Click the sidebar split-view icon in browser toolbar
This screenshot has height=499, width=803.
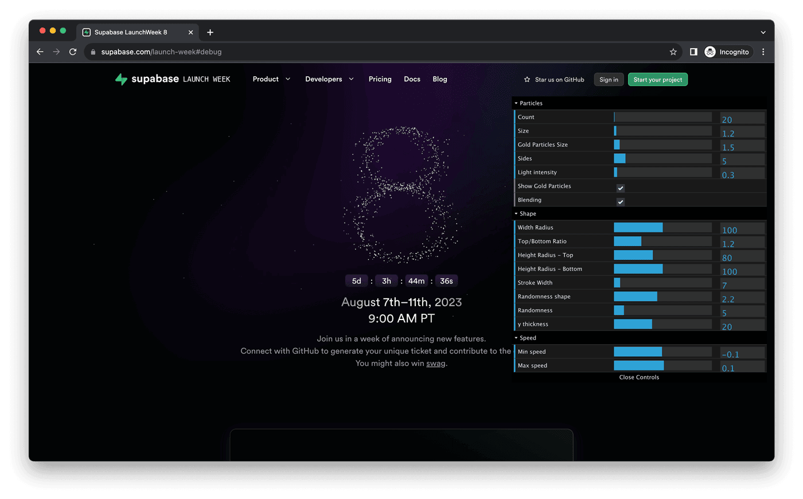(x=693, y=52)
